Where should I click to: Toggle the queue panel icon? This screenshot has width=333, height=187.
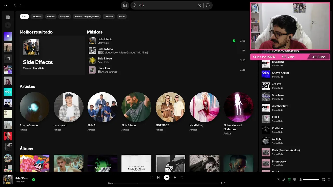pyautogui.click(x=289, y=179)
